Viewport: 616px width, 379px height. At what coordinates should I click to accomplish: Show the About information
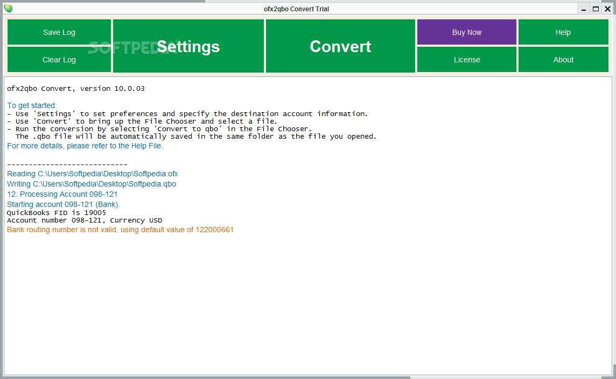(563, 60)
